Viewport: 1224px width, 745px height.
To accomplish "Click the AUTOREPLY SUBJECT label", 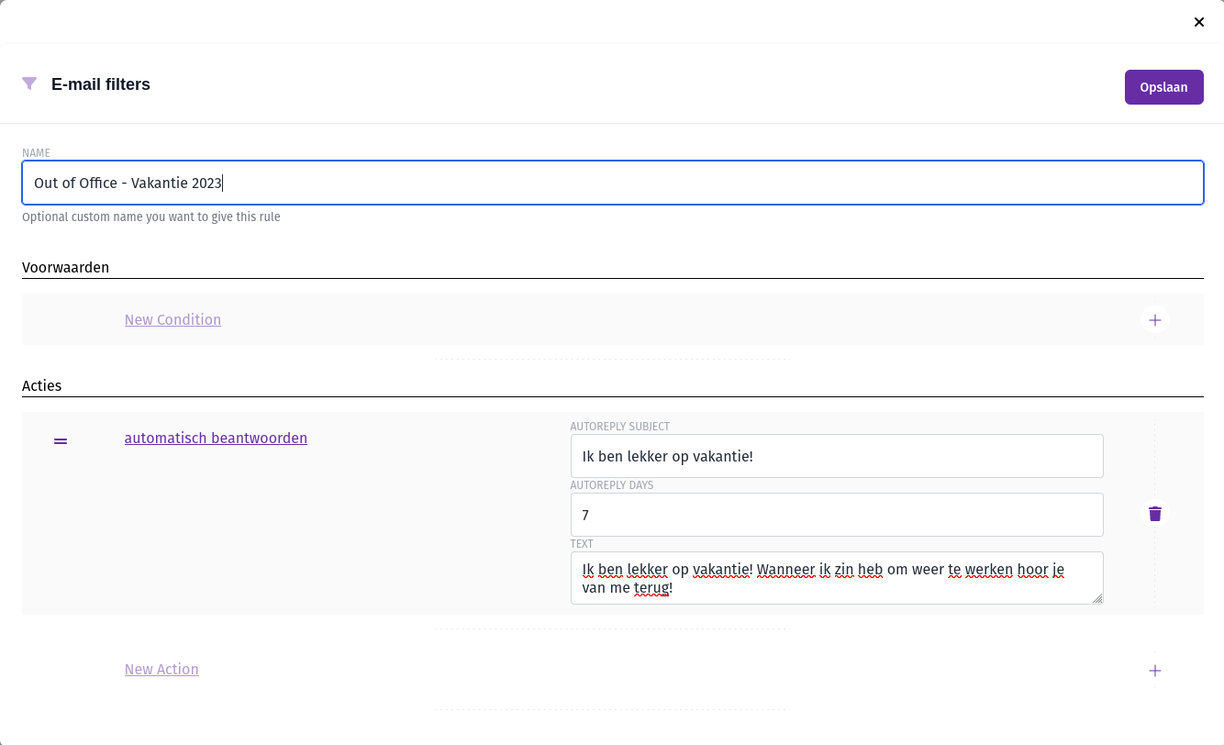I will pyautogui.click(x=620, y=427).
